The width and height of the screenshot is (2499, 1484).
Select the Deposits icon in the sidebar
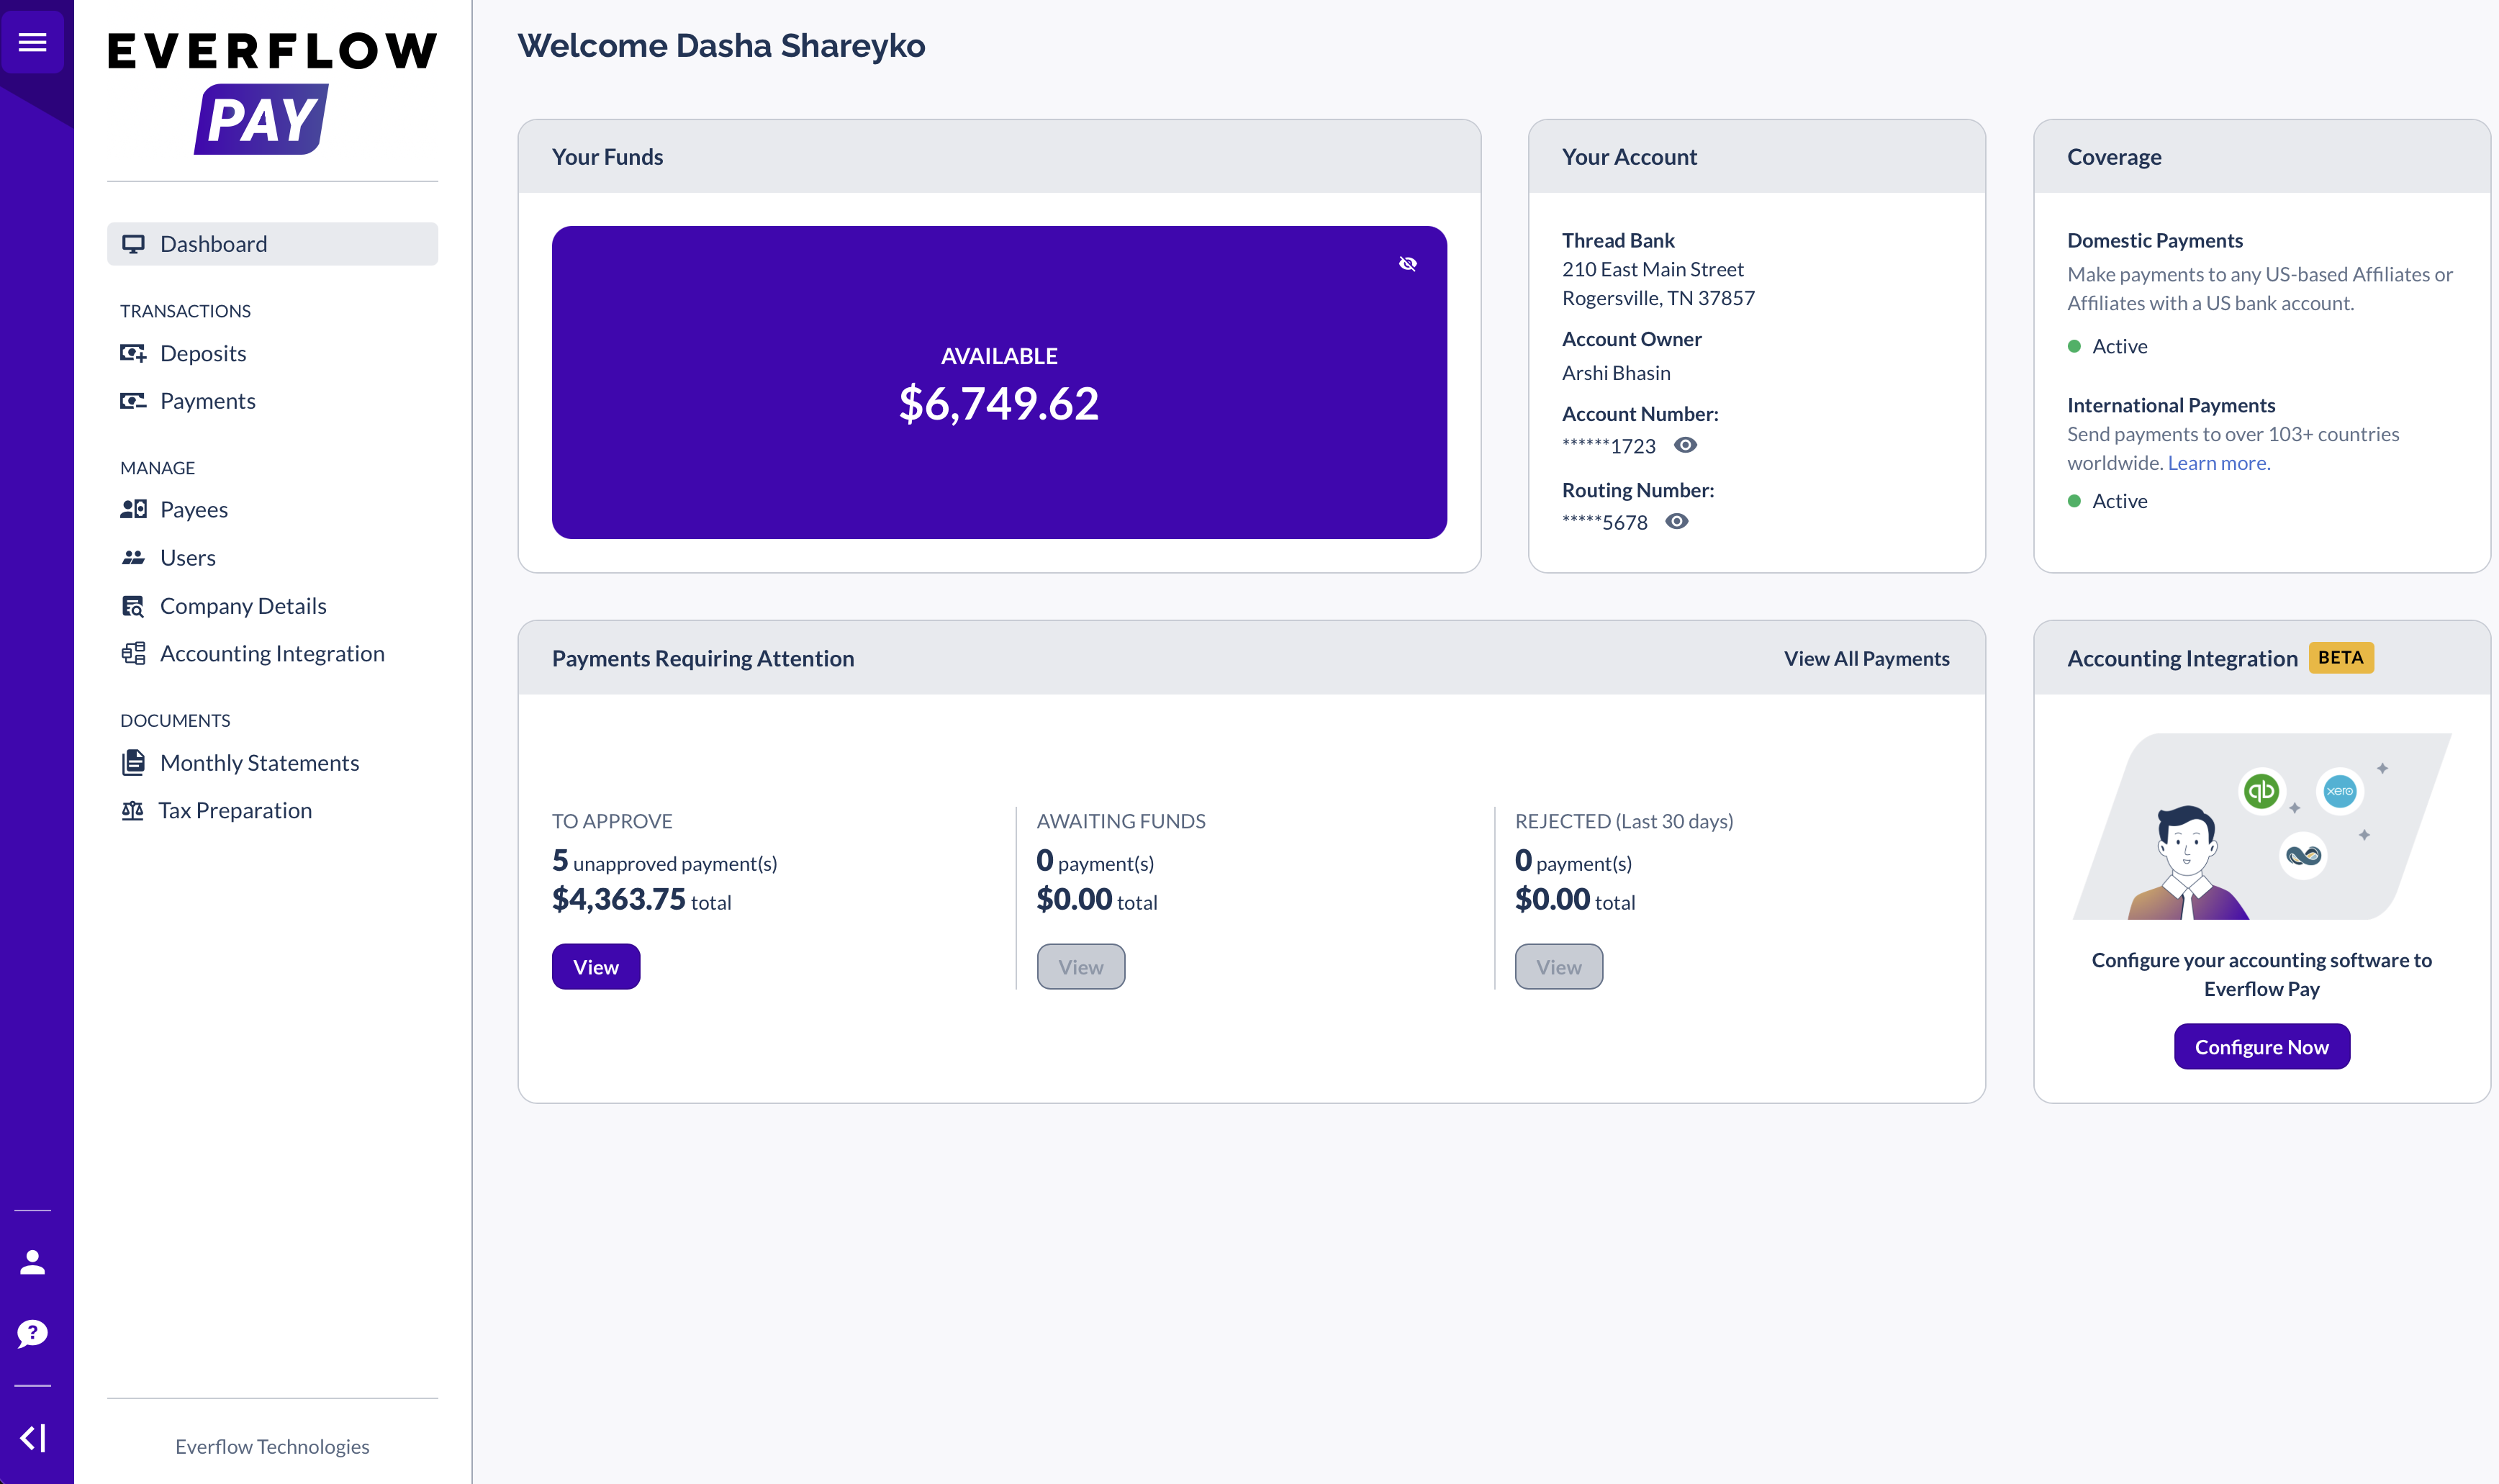134,353
